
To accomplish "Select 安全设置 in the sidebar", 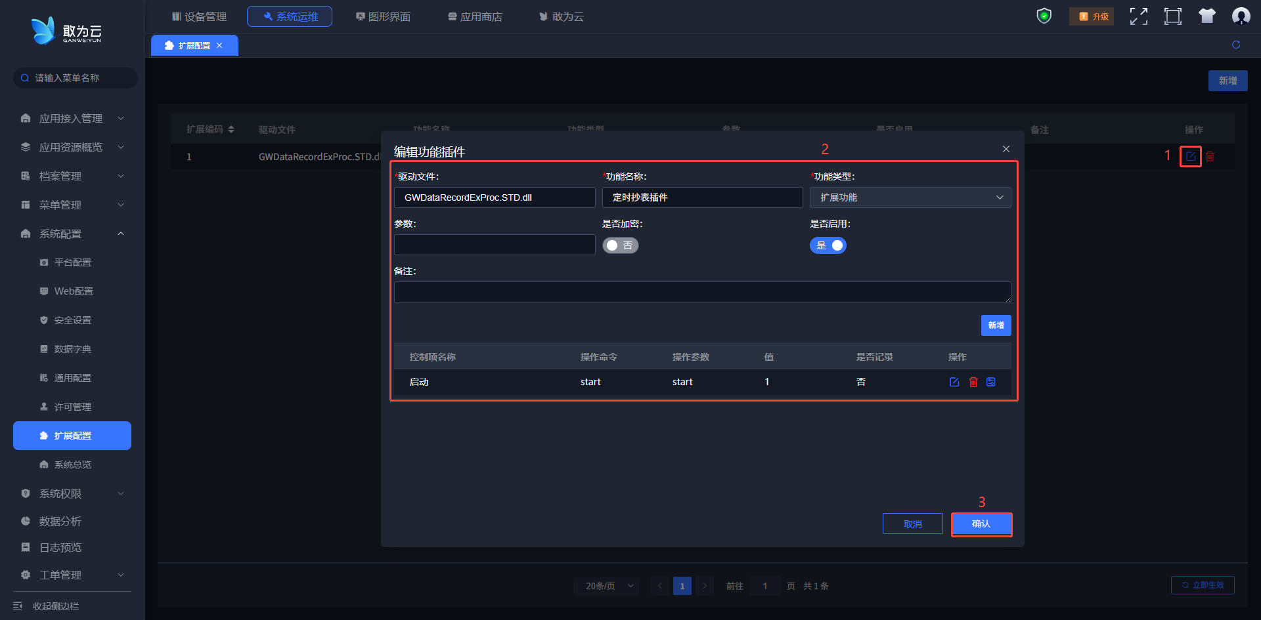I will click(72, 320).
